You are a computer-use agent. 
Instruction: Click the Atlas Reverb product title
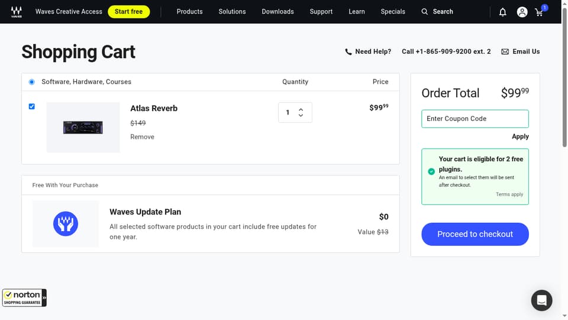154,108
